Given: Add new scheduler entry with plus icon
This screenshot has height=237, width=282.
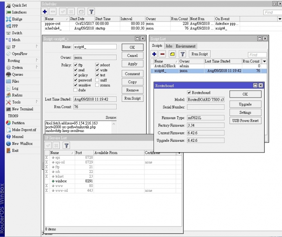Looking at the screenshot, I should (45, 12).
